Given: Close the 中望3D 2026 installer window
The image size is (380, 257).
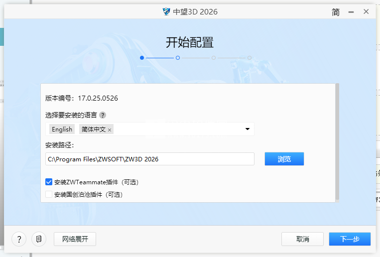Looking at the screenshot, I should tap(366, 11).
